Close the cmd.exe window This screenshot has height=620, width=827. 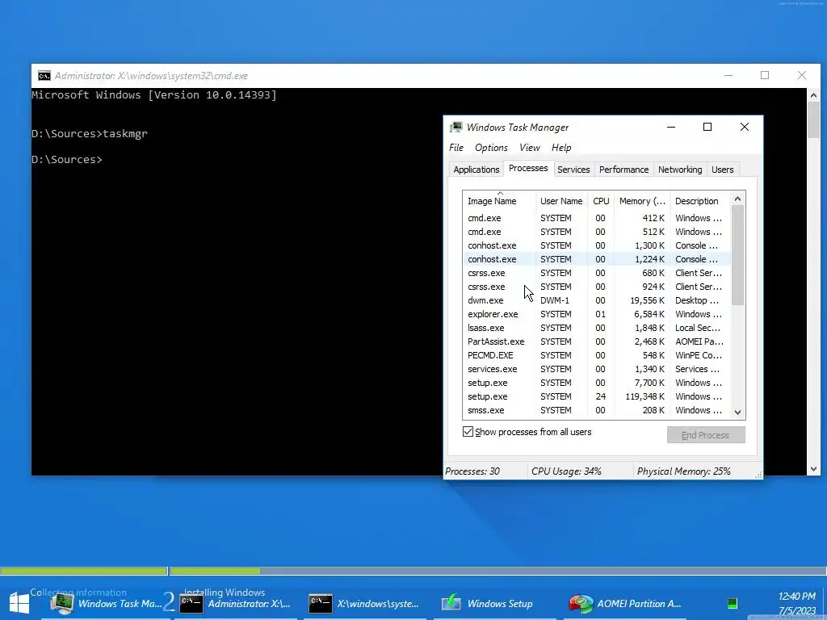[x=802, y=75]
